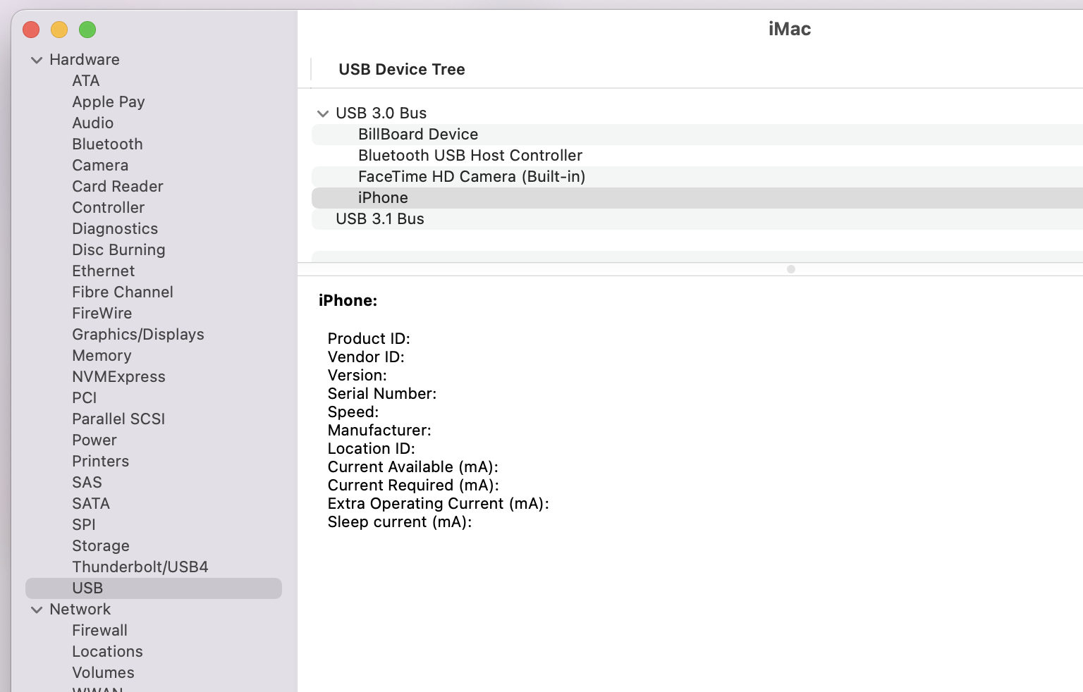Click the iPhone: details heading

[348, 301]
